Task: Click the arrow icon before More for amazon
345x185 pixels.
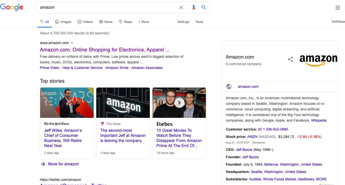Action: [43, 164]
